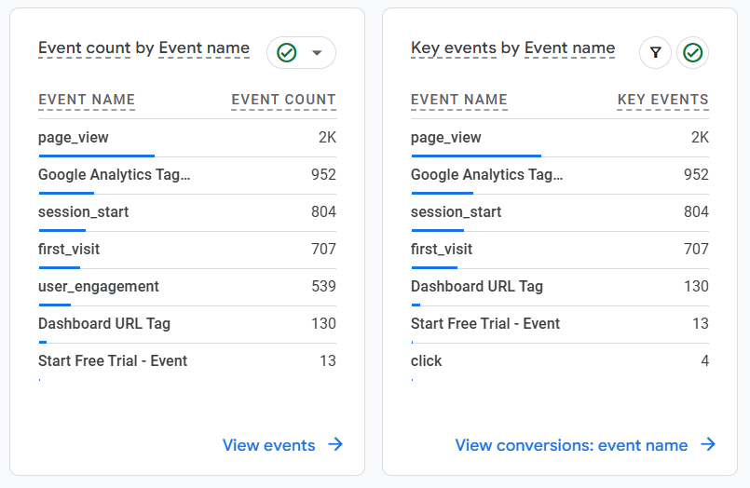
Task: Open View conversions: event name link
Action: 571,445
